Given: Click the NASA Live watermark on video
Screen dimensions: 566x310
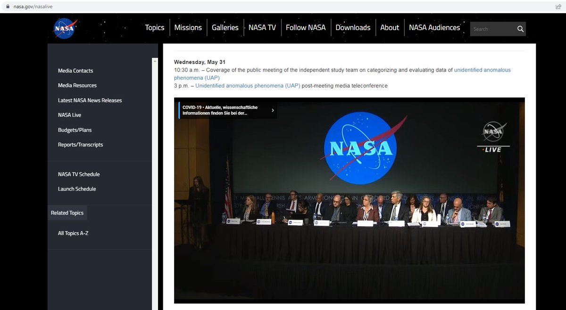Looking at the screenshot, I should (494, 137).
